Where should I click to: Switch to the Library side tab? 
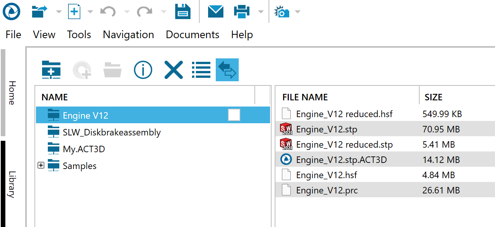(12, 184)
